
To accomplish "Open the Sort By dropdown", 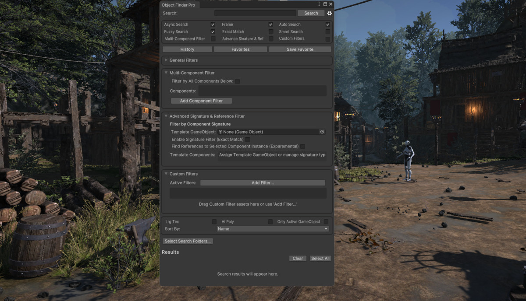I will point(273,228).
